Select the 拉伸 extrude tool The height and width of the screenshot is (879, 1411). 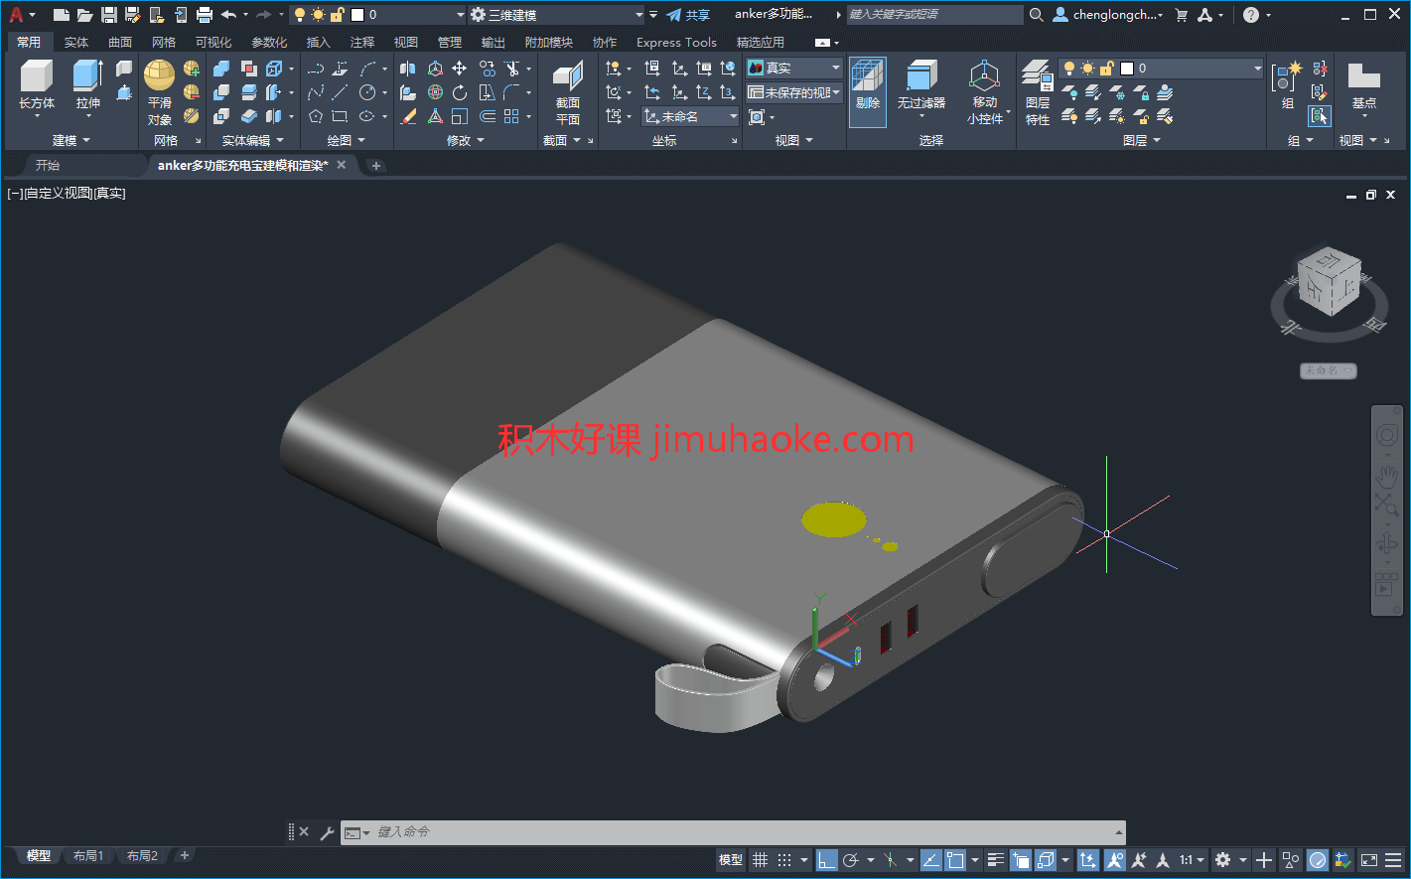coord(87,84)
